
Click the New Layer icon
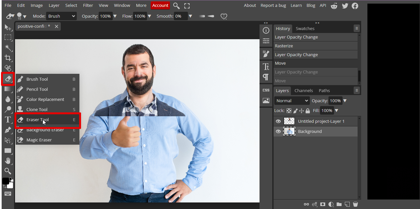[x=347, y=204]
